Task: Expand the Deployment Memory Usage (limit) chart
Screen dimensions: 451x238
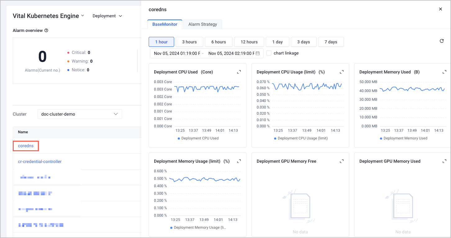Action: point(239,161)
